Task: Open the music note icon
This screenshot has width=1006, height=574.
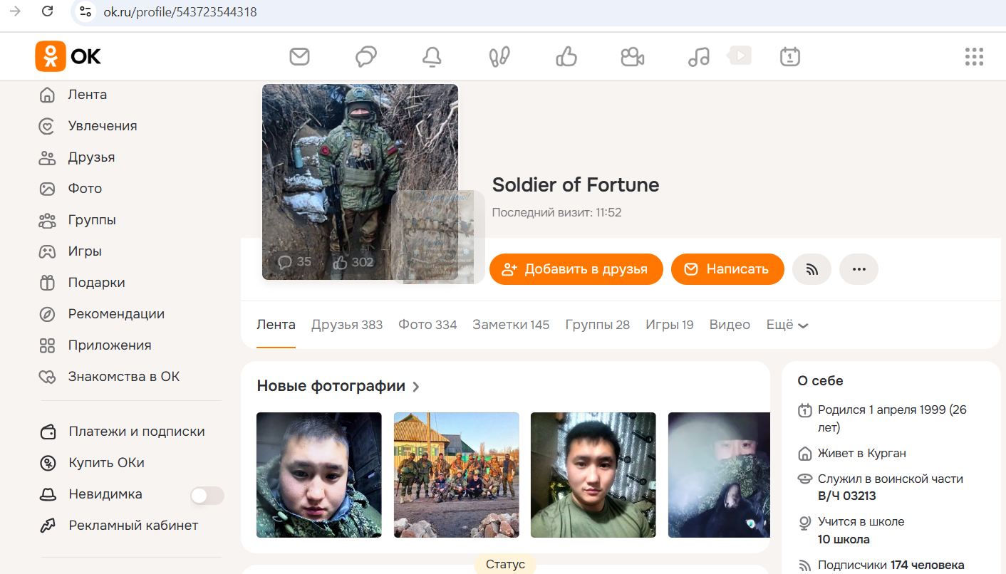Action: 698,56
